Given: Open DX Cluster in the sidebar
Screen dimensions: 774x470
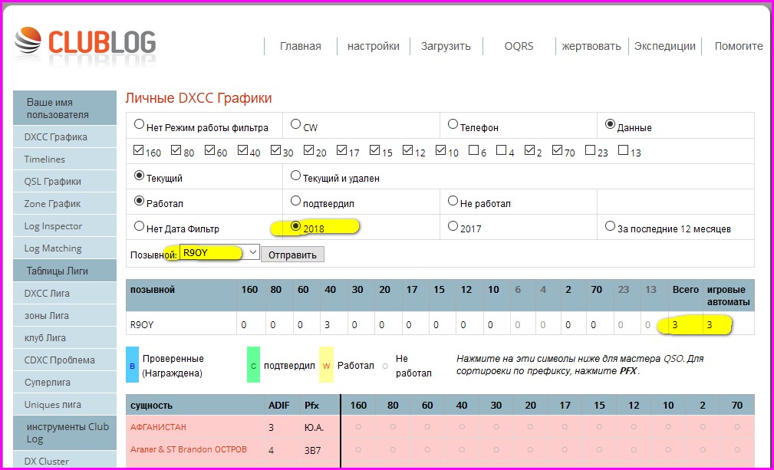Looking at the screenshot, I should (47, 461).
